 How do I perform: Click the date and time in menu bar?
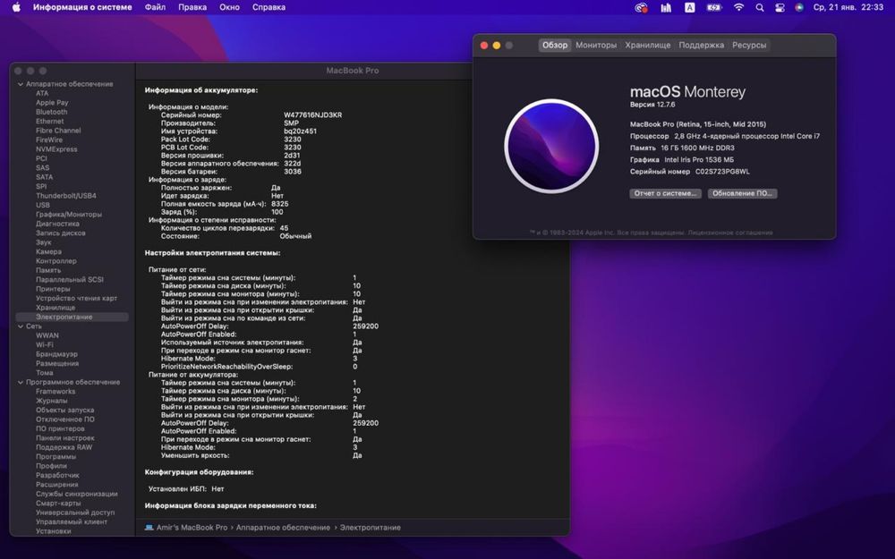[x=848, y=7]
